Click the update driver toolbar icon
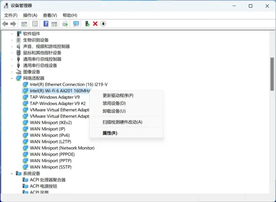 tap(87, 24)
